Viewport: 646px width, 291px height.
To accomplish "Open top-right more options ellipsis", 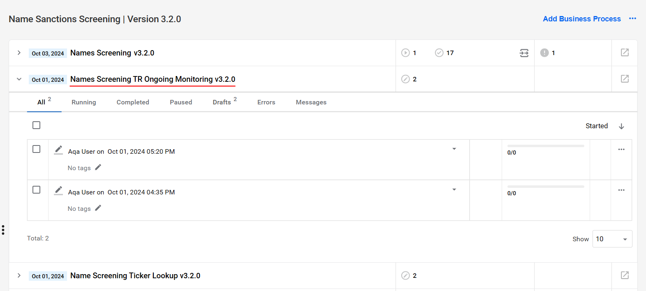I will 632,18.
